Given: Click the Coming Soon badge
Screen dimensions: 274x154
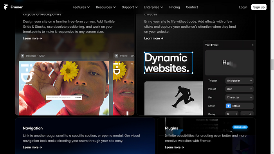Looking at the screenshot, I should [x=240, y=127].
